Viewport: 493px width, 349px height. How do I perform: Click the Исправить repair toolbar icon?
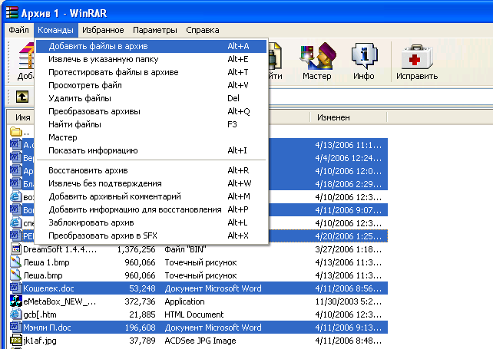[417, 57]
